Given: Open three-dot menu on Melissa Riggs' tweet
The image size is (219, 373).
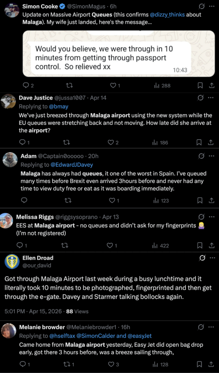Looking at the screenshot, I should [211, 216].
